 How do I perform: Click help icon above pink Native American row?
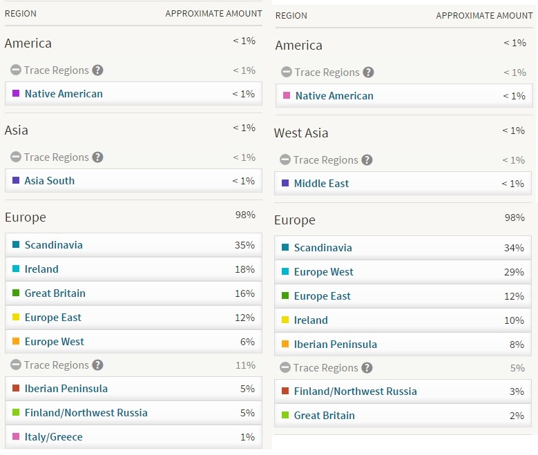tap(369, 72)
